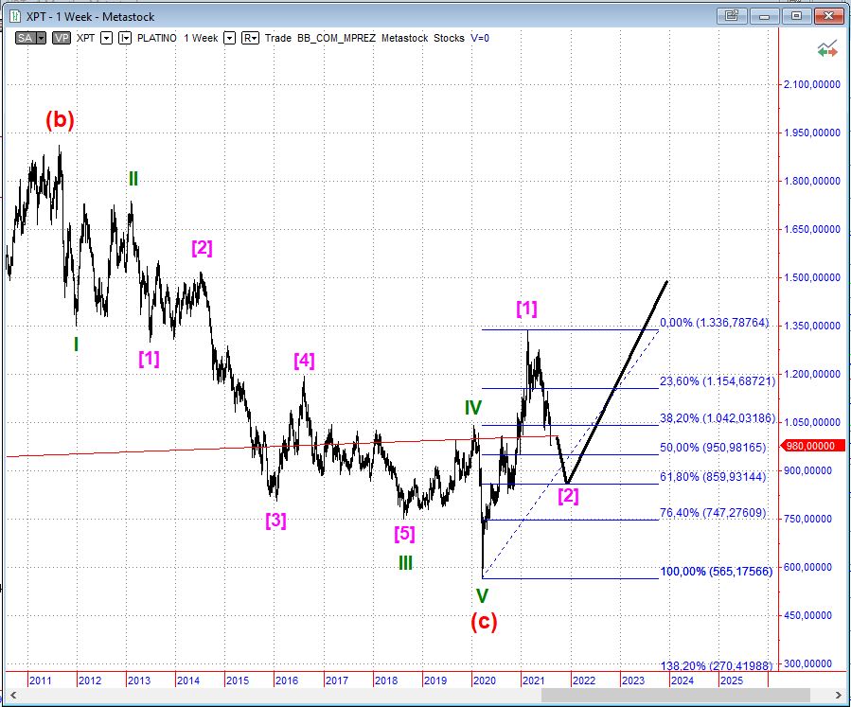851x707 pixels.
Task: Click the V=0 volume value
Action: pyautogui.click(x=480, y=38)
